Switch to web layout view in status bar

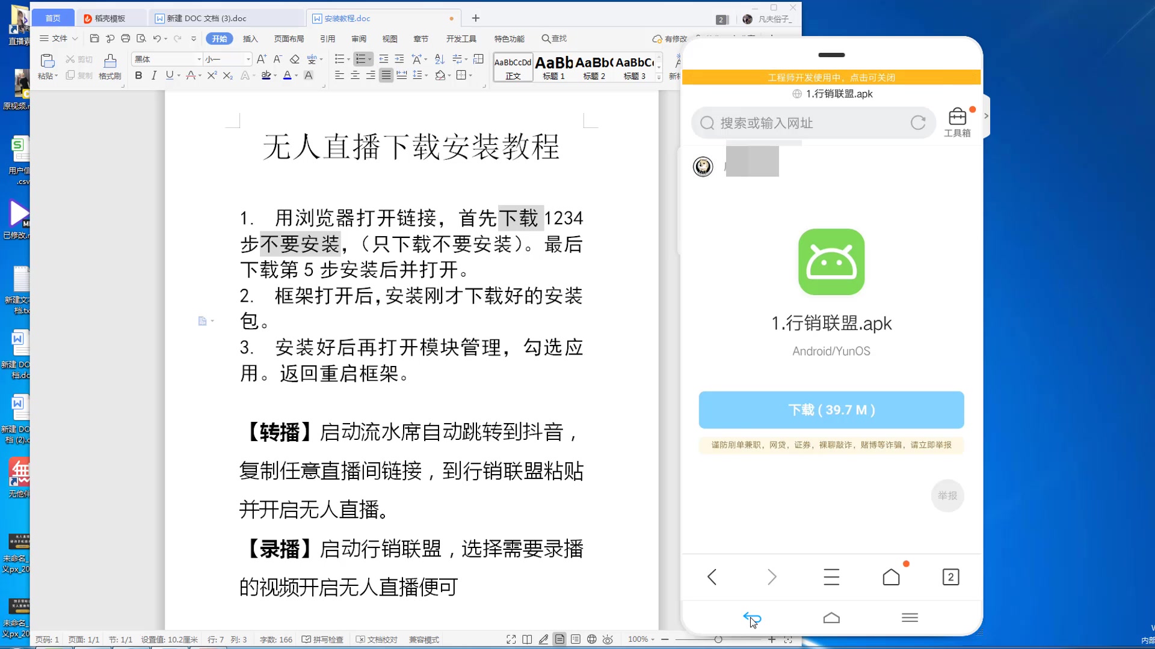591,639
